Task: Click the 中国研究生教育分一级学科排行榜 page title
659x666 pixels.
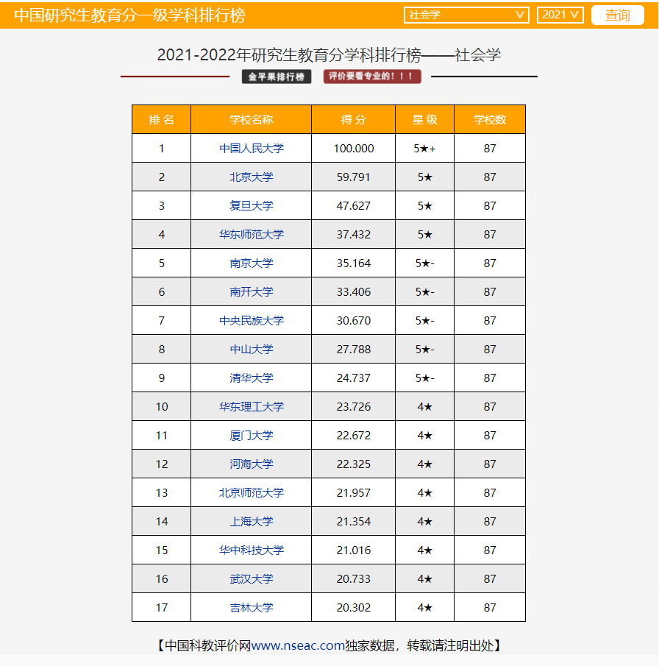Action: coord(129,15)
